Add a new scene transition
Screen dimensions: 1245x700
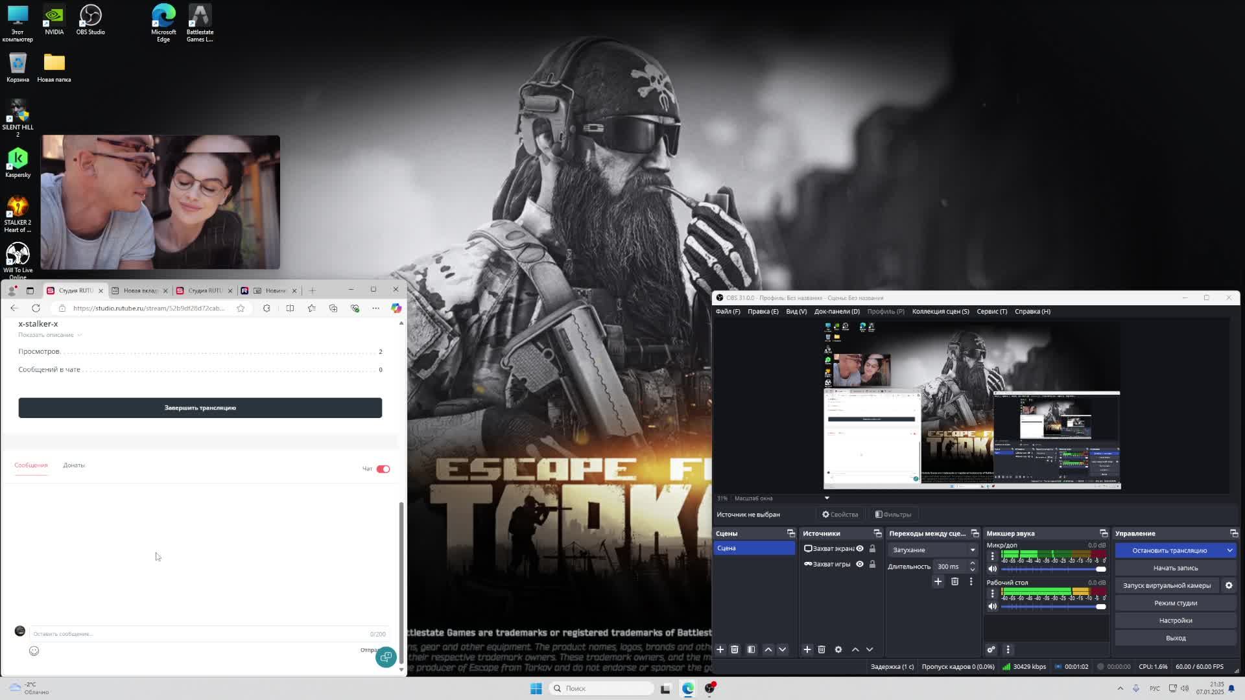pos(938,581)
